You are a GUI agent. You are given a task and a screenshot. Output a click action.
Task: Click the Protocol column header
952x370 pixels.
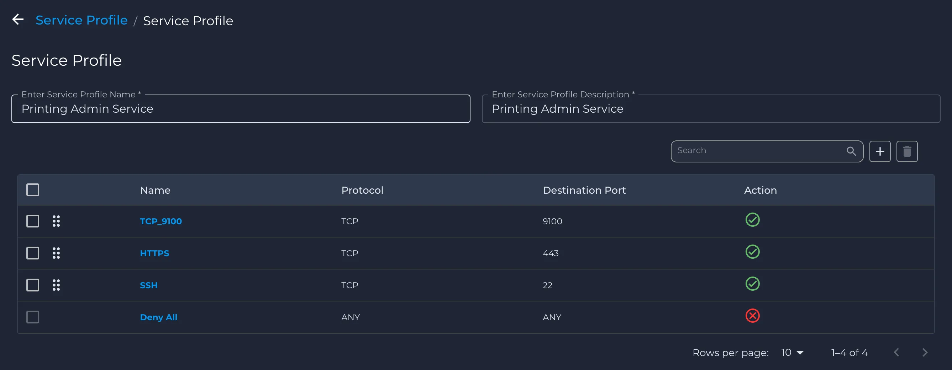tap(362, 190)
